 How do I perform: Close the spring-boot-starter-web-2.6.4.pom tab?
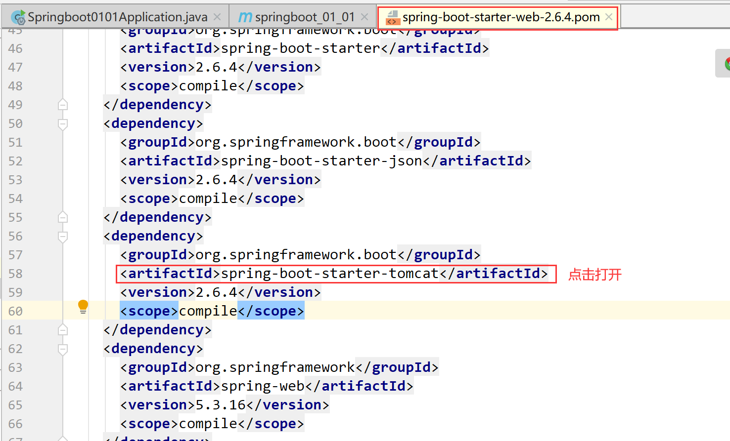click(609, 17)
